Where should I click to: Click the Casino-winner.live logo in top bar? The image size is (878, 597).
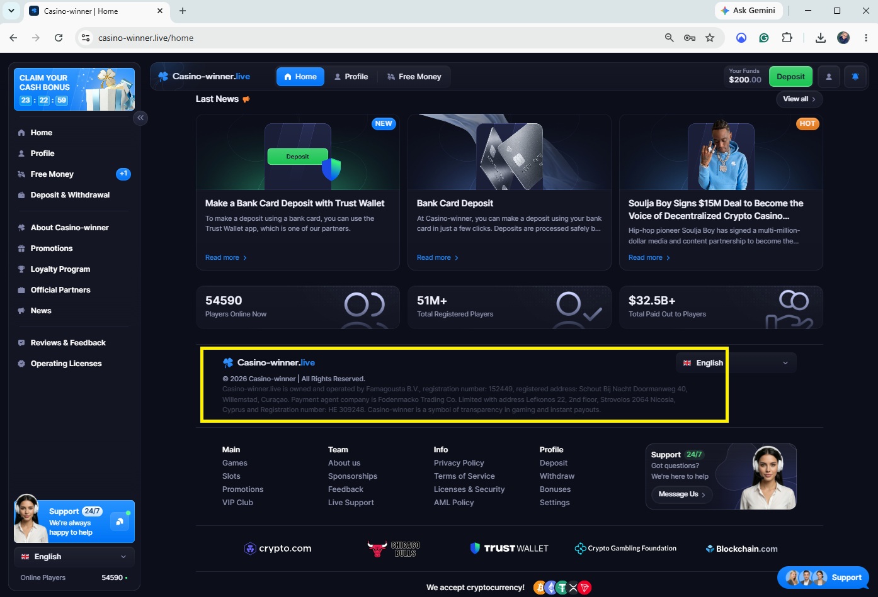(x=204, y=77)
